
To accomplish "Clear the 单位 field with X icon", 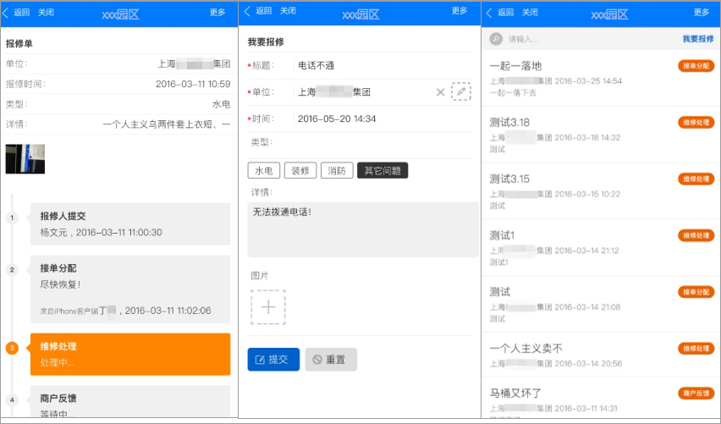I will coord(440,92).
